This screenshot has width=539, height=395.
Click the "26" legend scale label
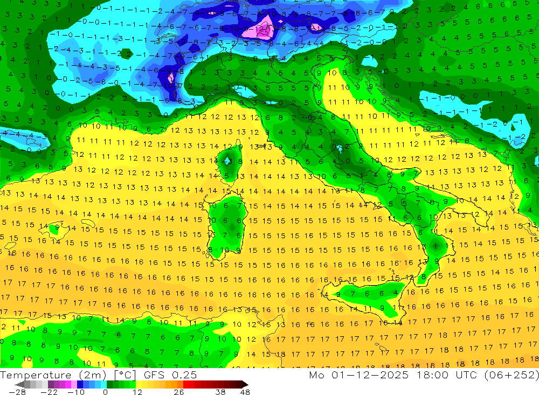179,392
